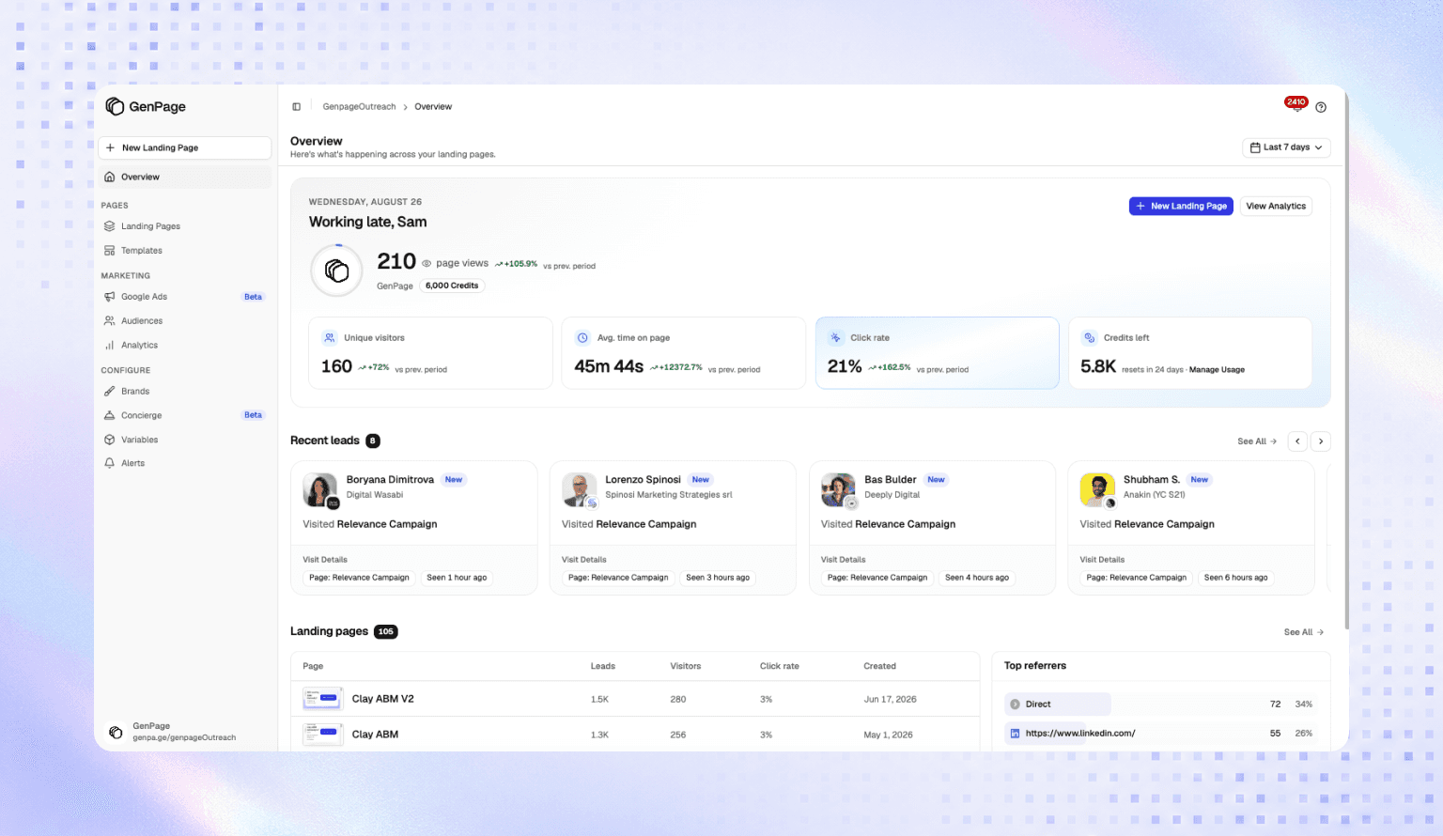1443x836 pixels.
Task: Click the large GenPage brand avatar circle
Action: [336, 271]
